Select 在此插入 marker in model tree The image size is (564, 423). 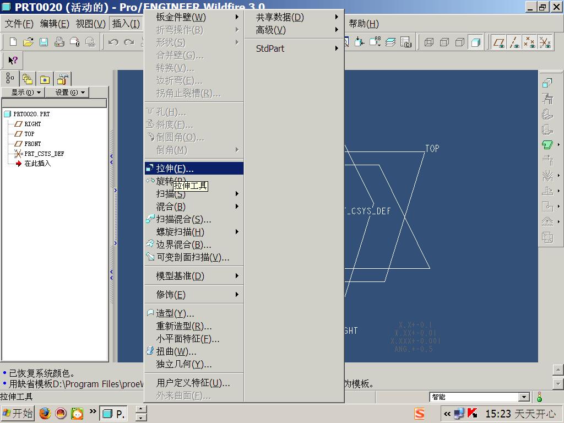37,163
